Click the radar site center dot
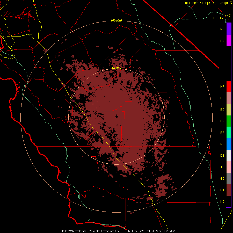The height and width of the screenshot is (233, 233). (x=116, y=116)
